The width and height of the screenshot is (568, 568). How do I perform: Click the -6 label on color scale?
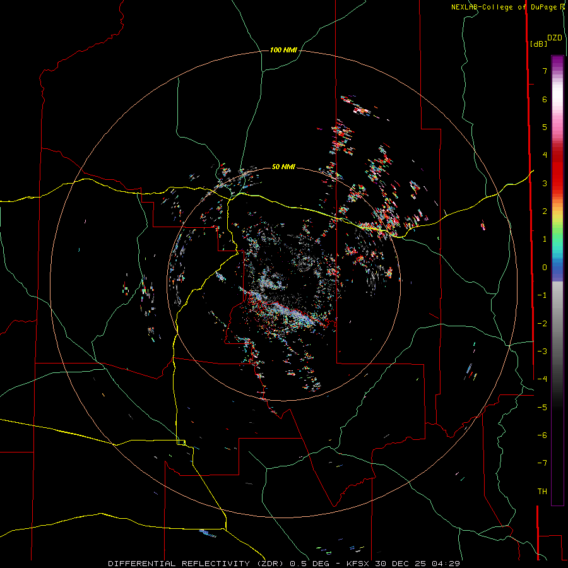coord(542,435)
